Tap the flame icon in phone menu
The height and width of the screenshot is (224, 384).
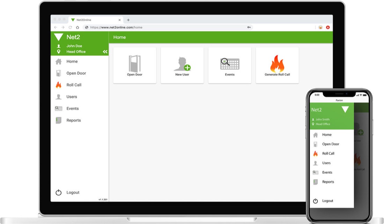[316, 154]
